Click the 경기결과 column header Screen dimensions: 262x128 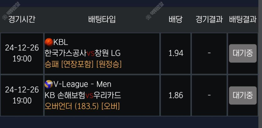(x=209, y=19)
